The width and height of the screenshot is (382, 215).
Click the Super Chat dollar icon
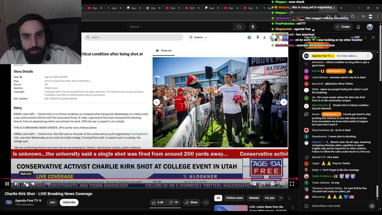372,206
